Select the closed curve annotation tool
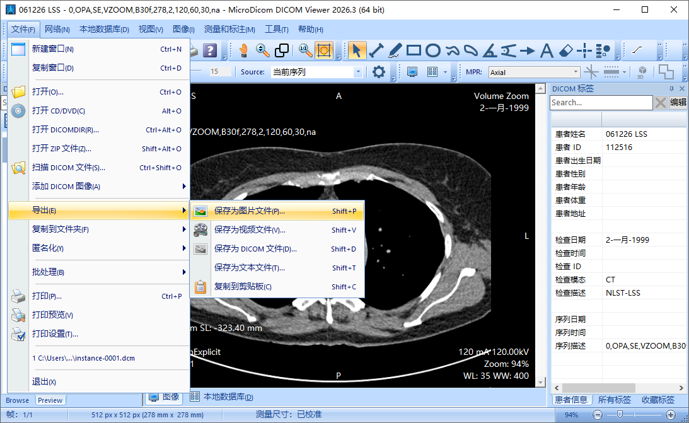 471,50
